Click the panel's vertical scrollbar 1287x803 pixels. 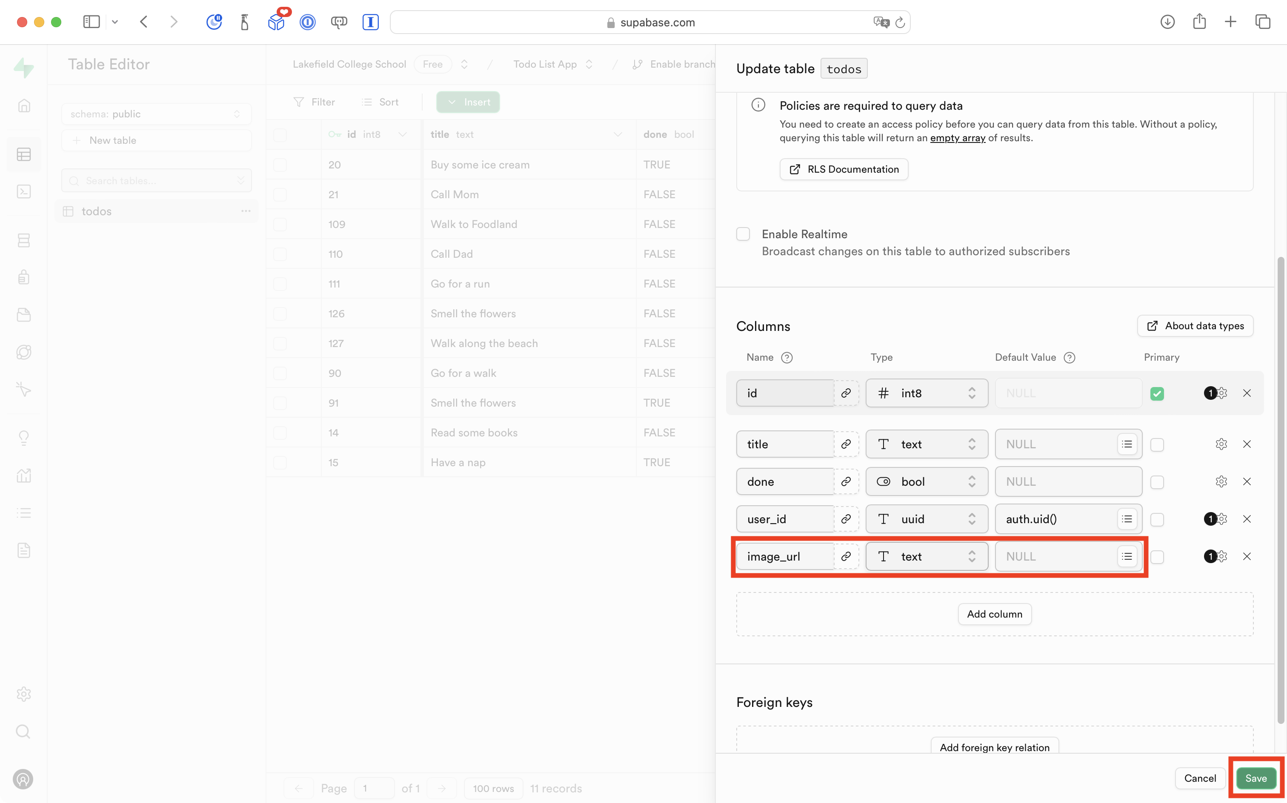coord(1280,489)
